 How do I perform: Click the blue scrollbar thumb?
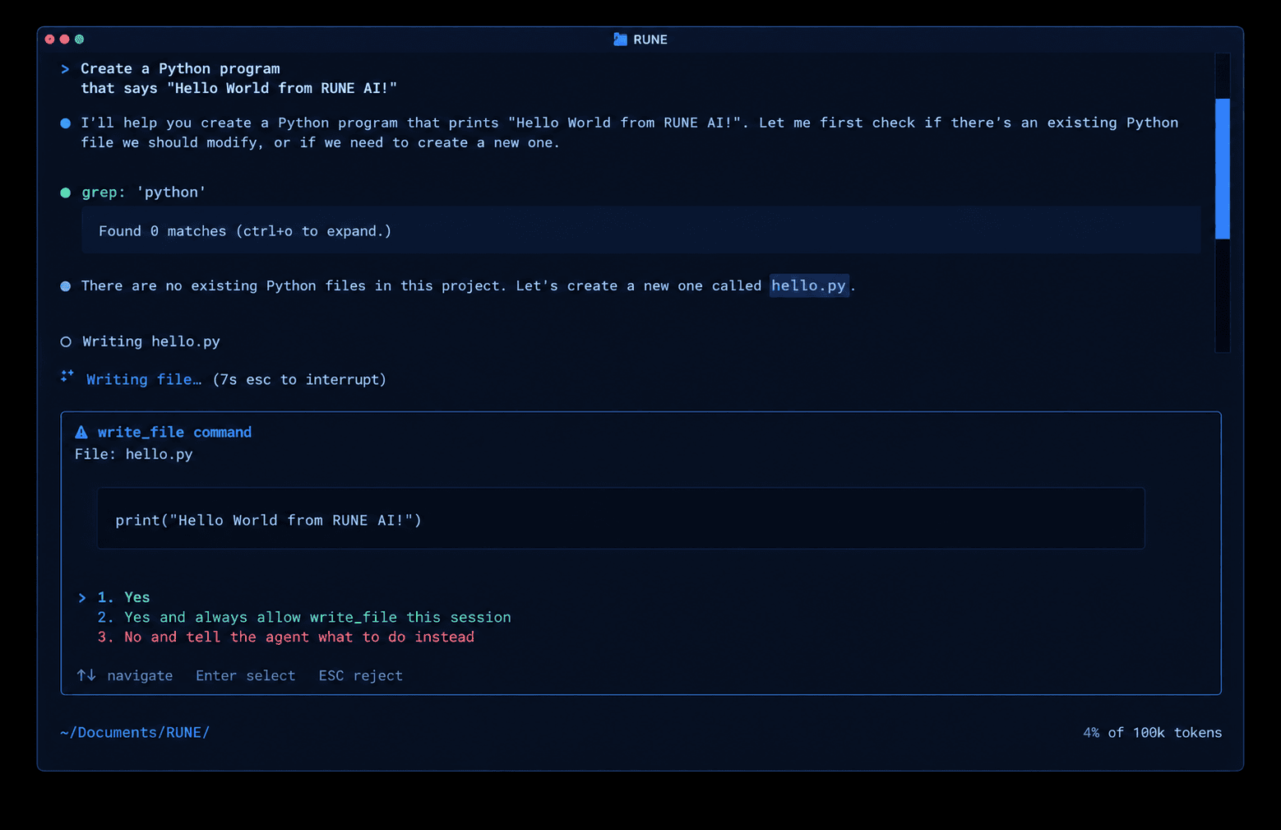[x=1223, y=169]
